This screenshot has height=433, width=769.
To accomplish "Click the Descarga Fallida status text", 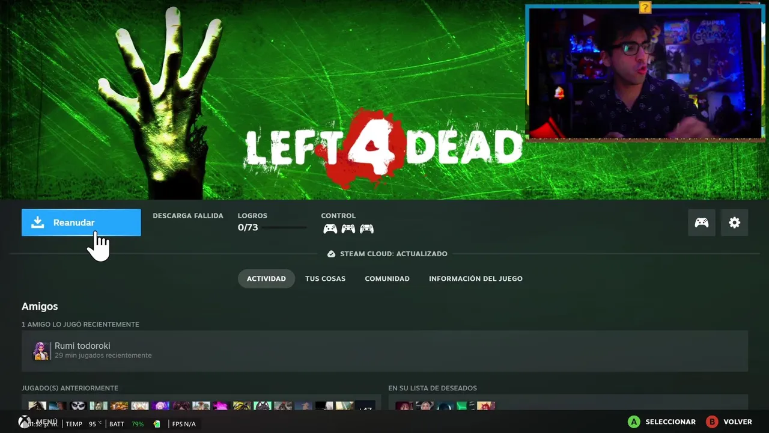I will (x=188, y=215).
